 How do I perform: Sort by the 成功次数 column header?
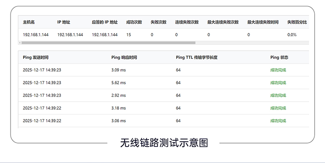pos(134,22)
